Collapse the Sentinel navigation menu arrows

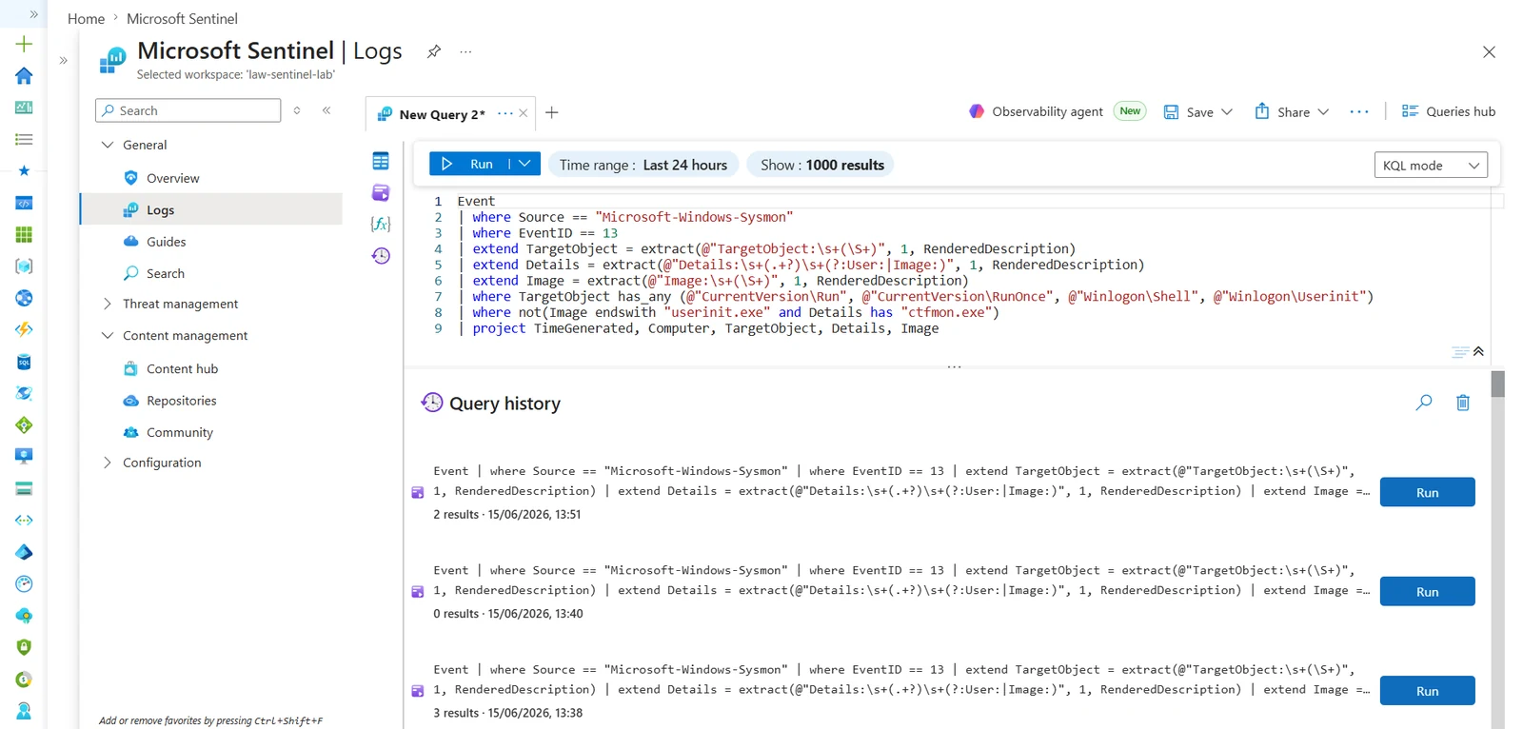(326, 110)
